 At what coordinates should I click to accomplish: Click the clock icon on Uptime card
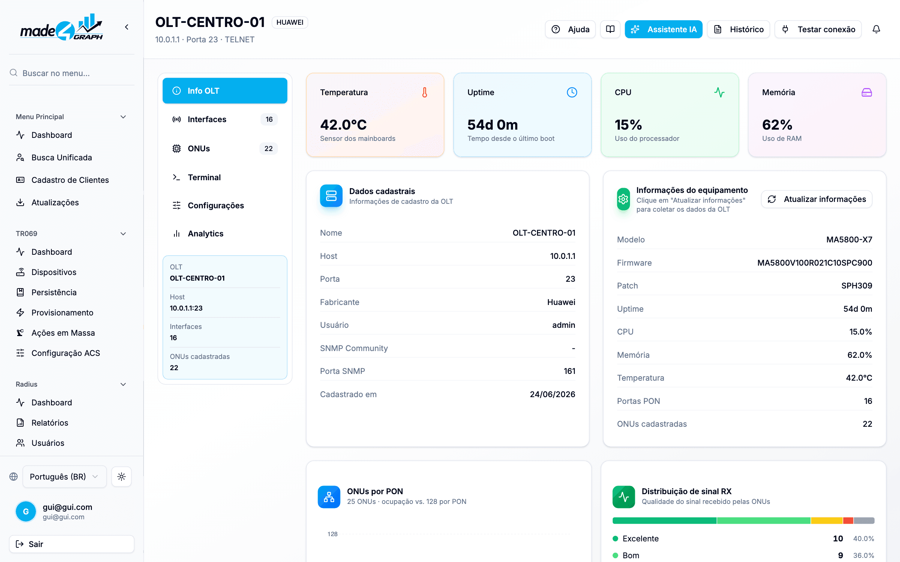click(x=572, y=92)
